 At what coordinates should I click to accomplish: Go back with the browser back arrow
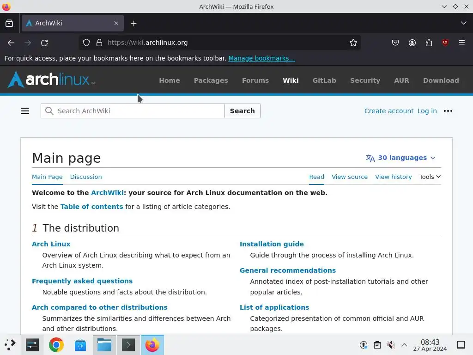point(11,43)
